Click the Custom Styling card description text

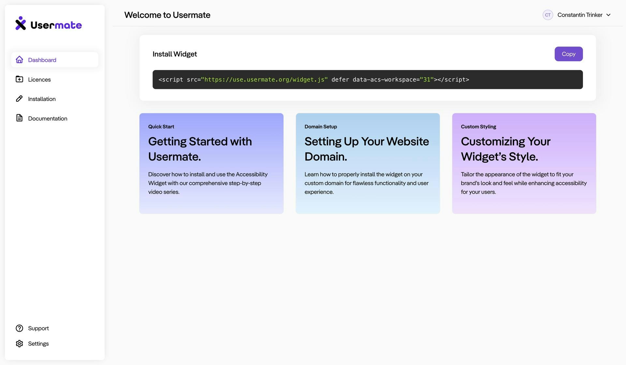524,183
